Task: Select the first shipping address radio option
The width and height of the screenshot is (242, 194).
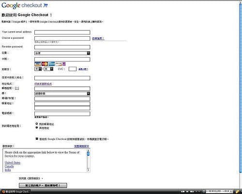Action: click(x=37, y=124)
